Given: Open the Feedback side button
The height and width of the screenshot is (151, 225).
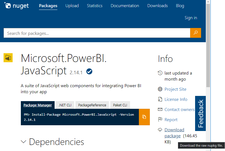Looking at the screenshot, I should [201, 113].
